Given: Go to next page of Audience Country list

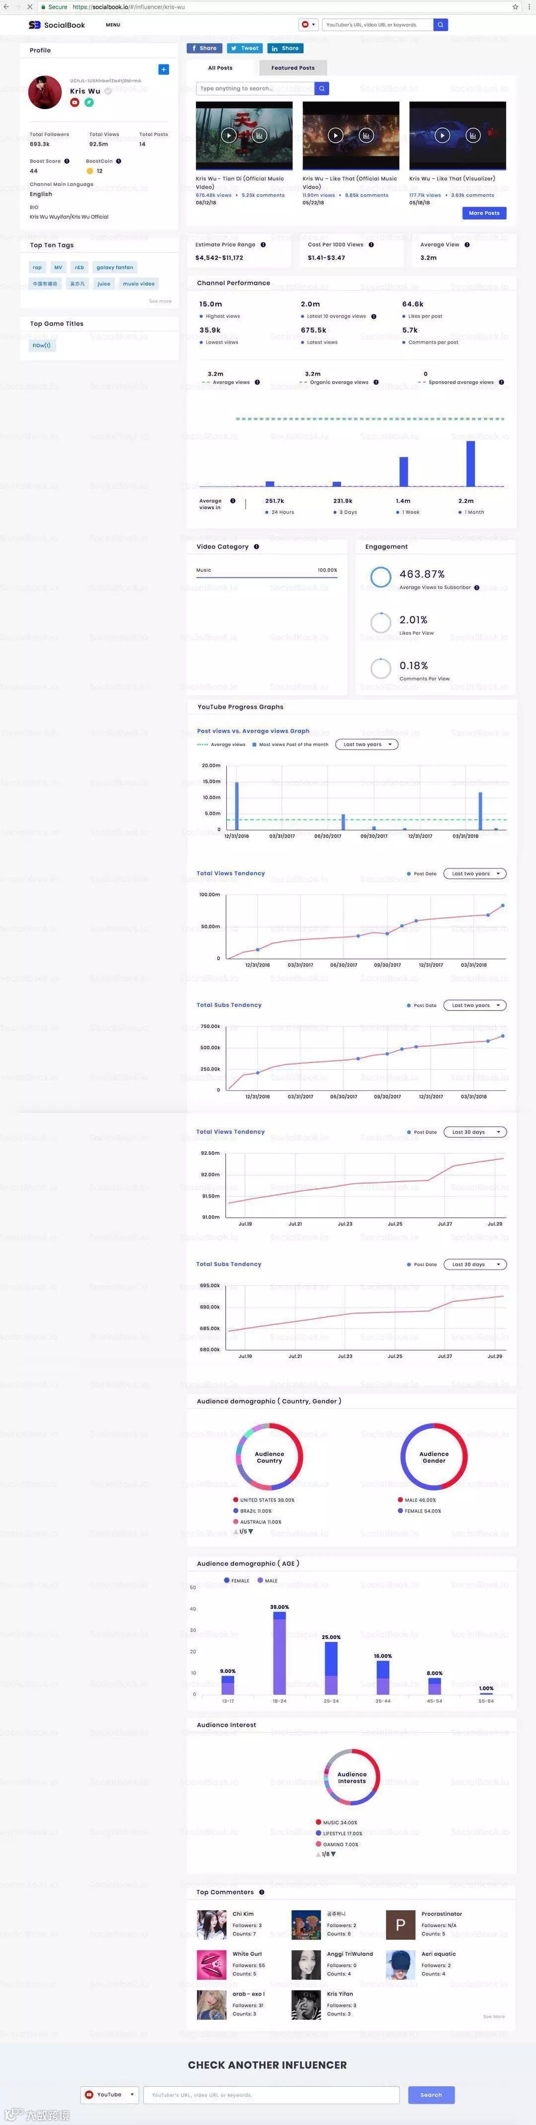Looking at the screenshot, I should tap(251, 1531).
